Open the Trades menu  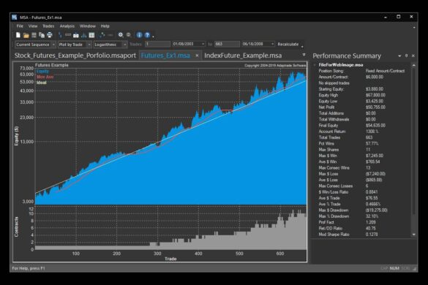(48, 26)
